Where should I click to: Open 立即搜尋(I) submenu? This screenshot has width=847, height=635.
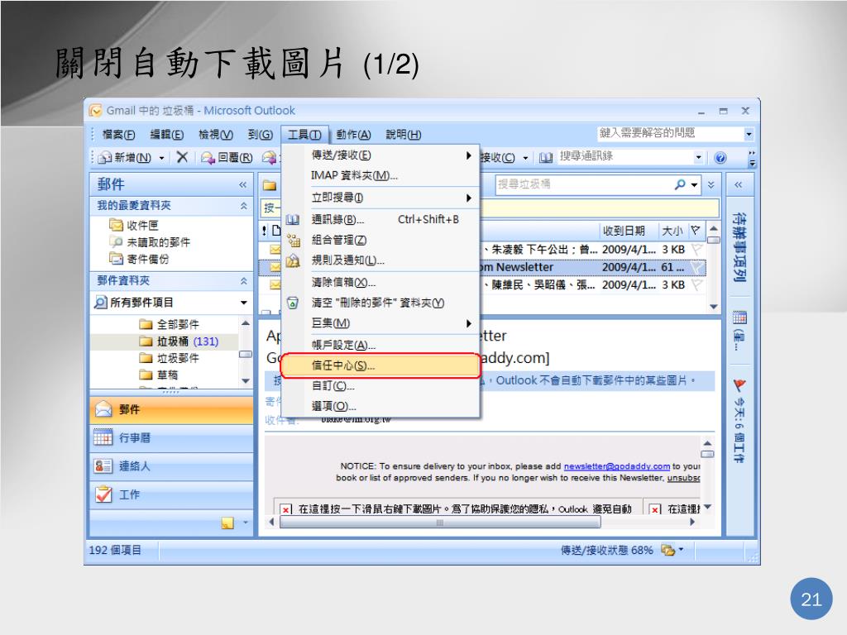[x=380, y=198]
